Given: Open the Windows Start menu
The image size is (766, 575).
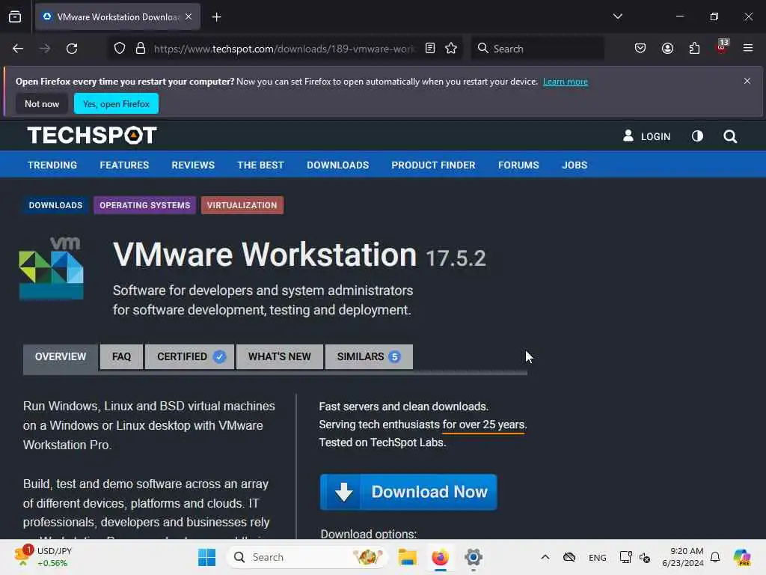Looking at the screenshot, I should (206, 557).
